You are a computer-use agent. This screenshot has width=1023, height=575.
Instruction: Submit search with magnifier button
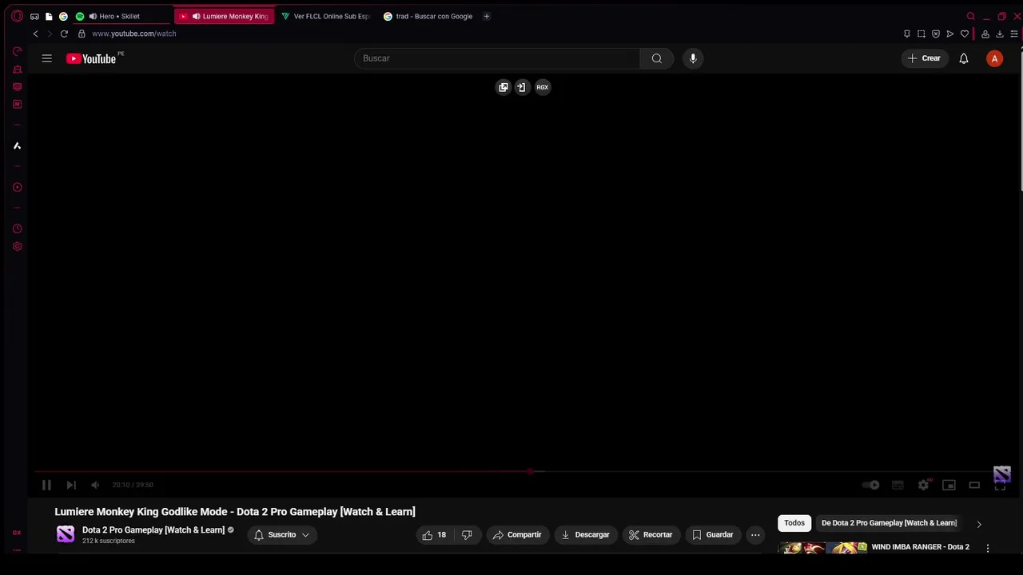point(657,58)
